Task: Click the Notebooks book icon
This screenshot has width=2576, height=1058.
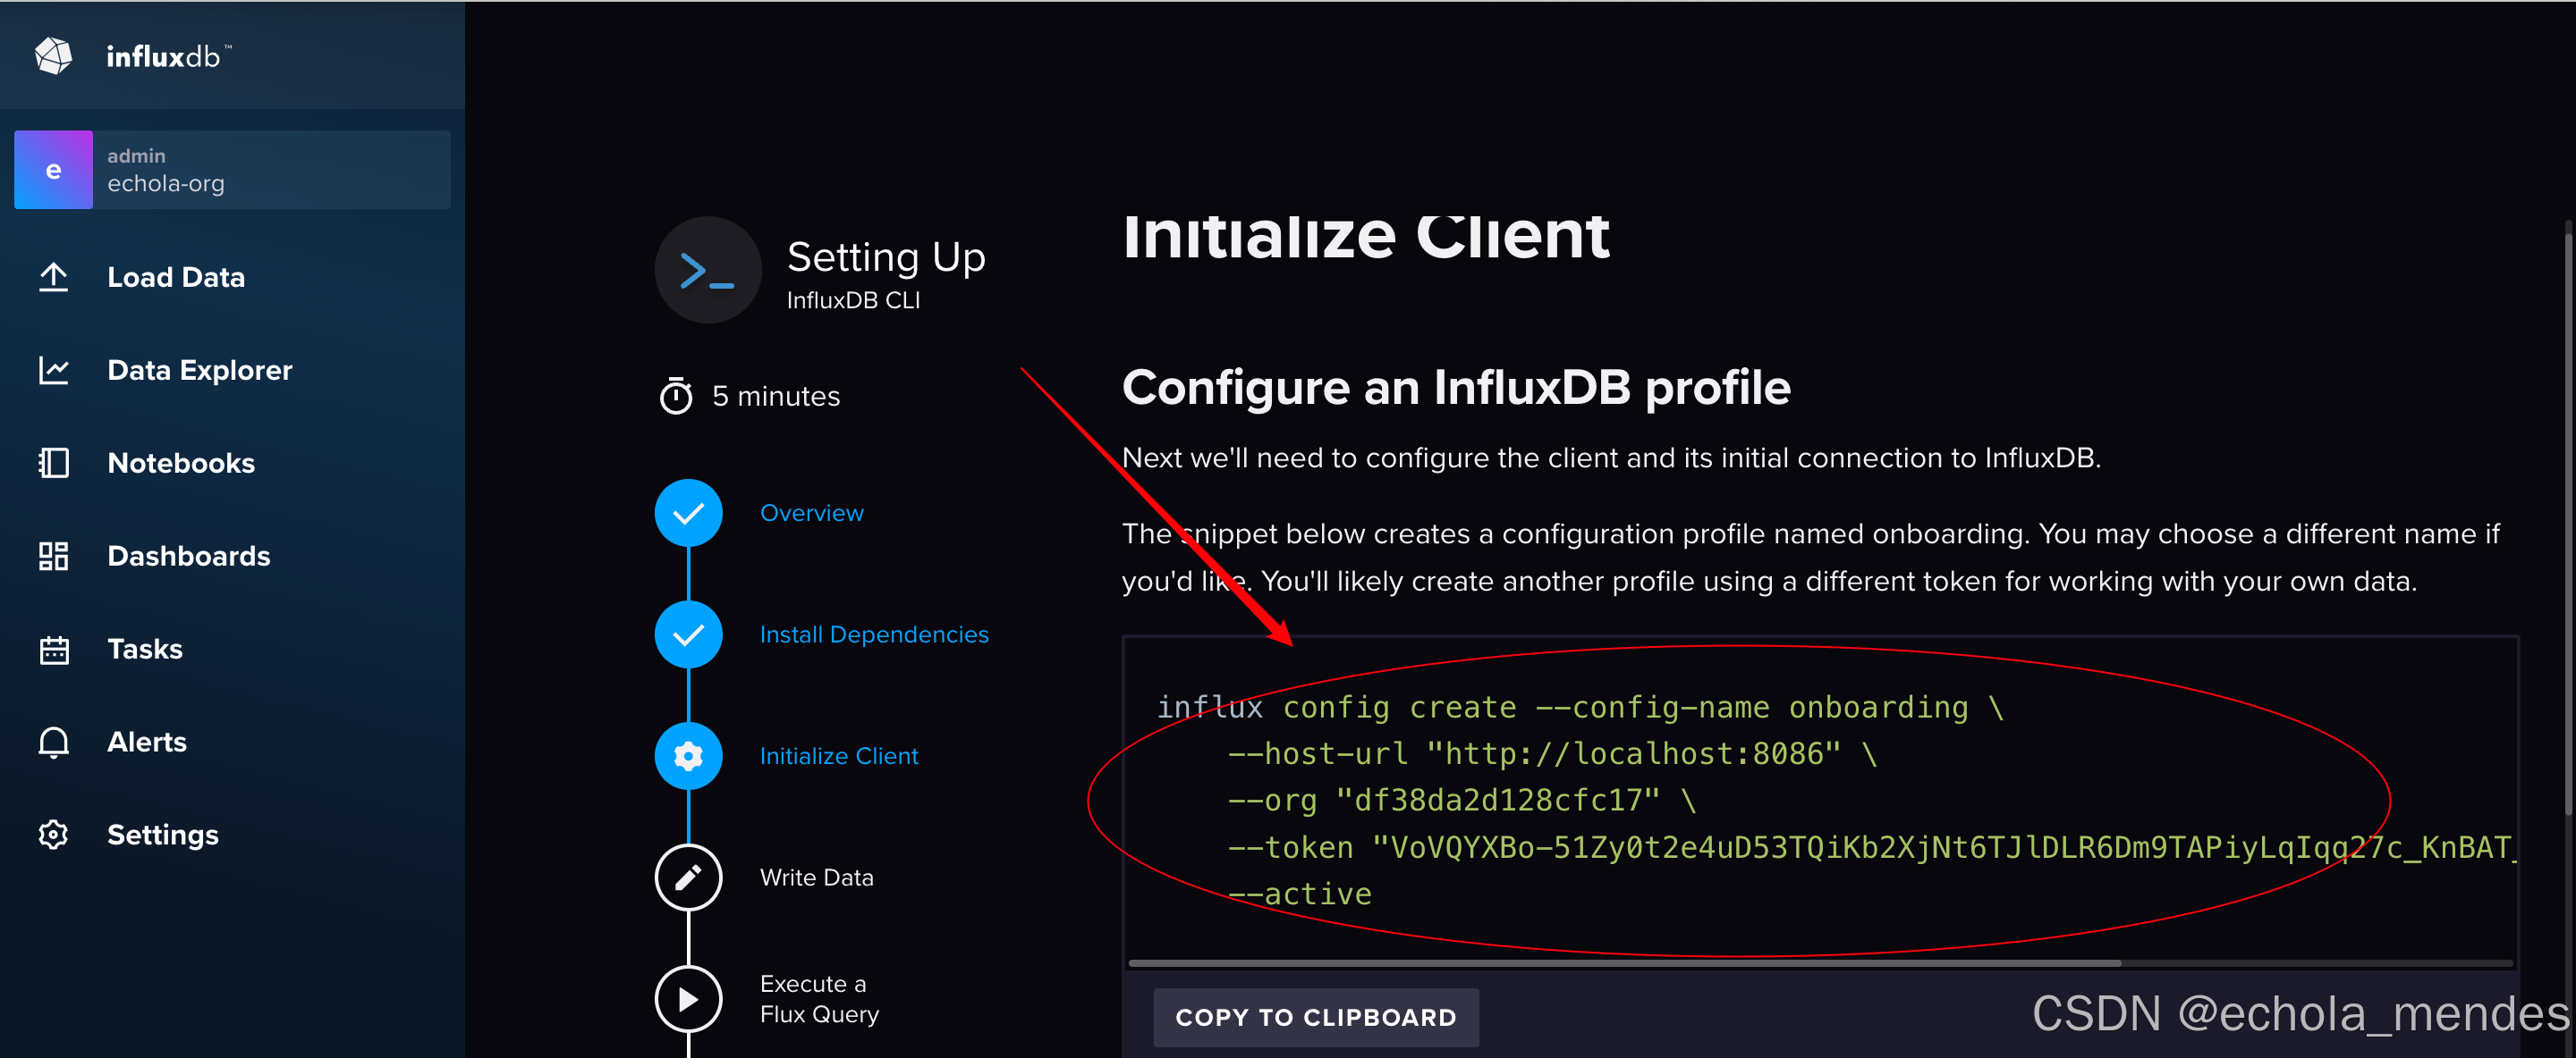Action: 54,464
